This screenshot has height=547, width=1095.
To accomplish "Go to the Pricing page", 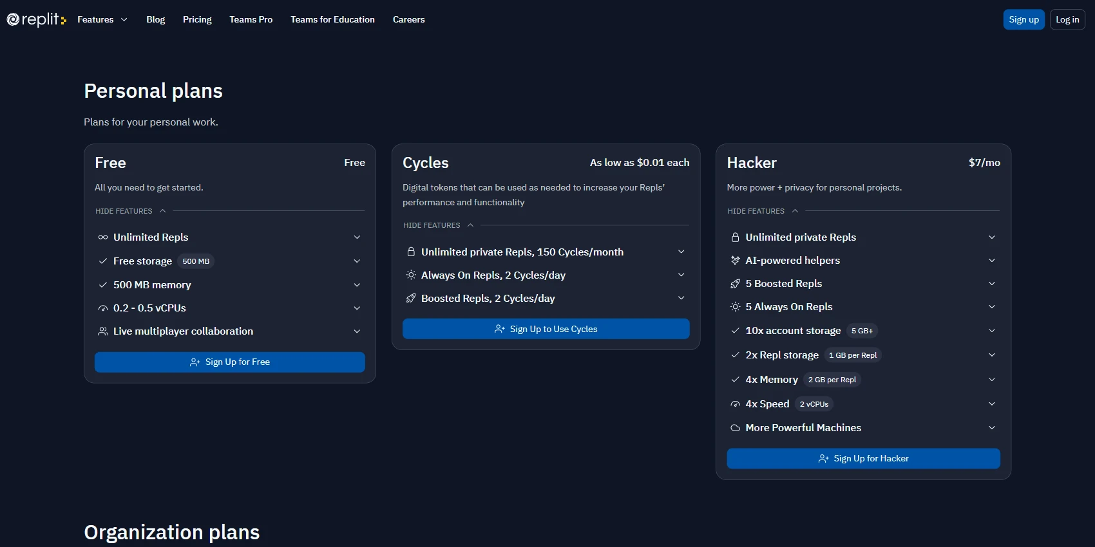I will 197,19.
